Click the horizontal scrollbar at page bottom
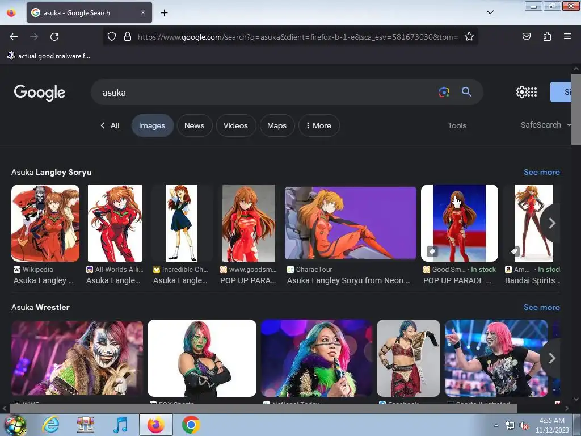The height and width of the screenshot is (436, 581). tap(263, 409)
